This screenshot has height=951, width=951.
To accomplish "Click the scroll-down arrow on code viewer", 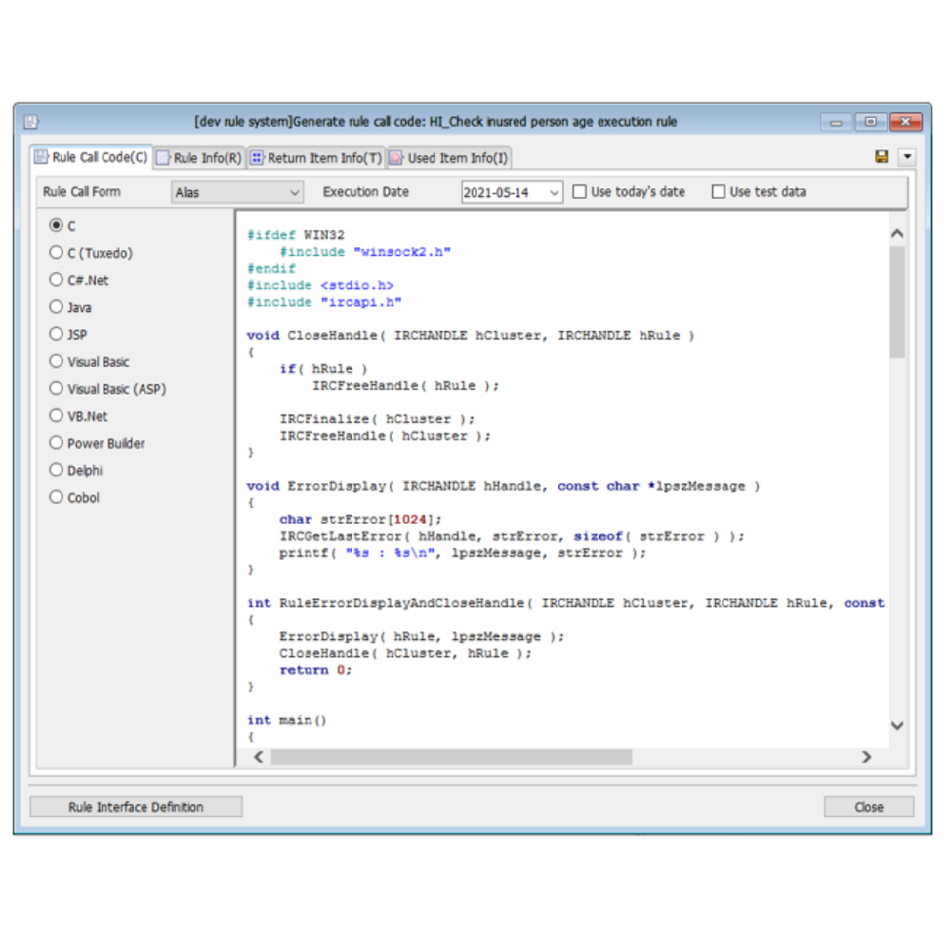I will point(896,726).
